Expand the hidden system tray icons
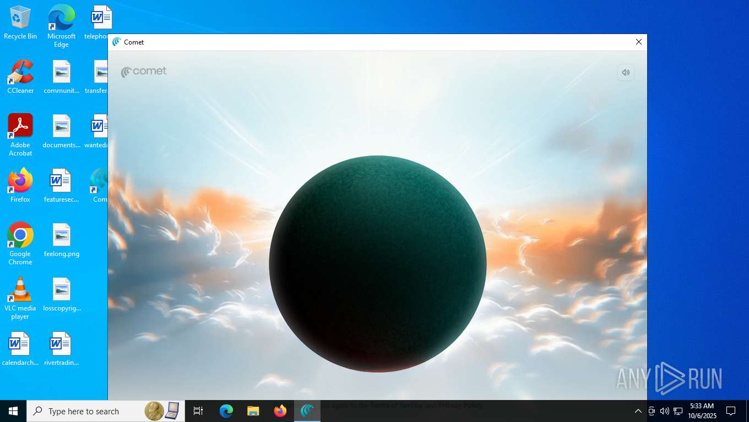 point(638,411)
